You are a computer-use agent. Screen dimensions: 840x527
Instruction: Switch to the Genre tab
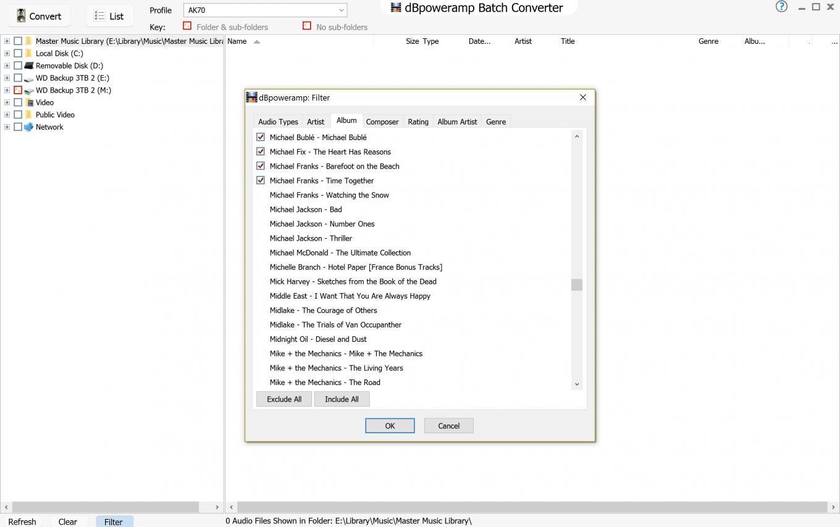click(x=495, y=122)
